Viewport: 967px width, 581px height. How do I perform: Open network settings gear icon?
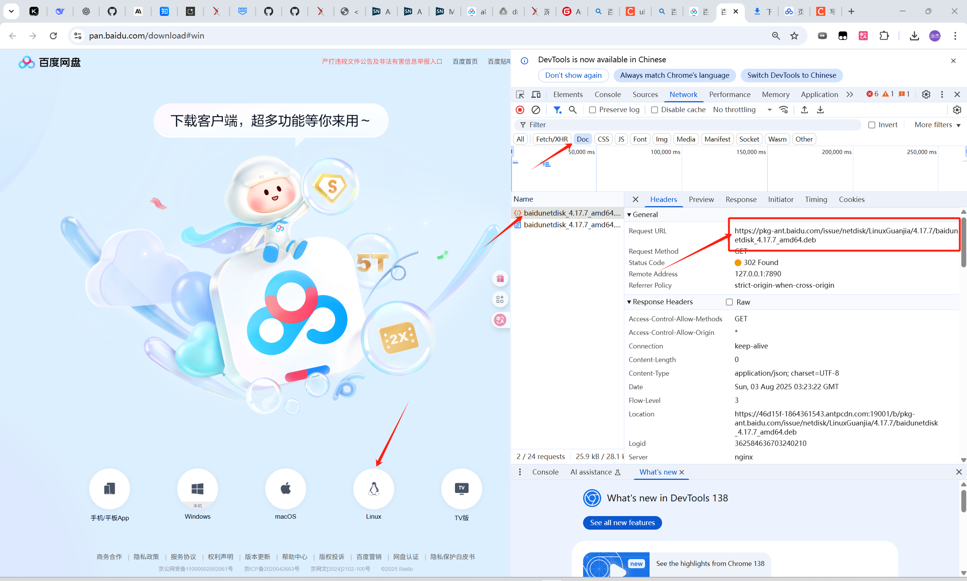tap(957, 109)
